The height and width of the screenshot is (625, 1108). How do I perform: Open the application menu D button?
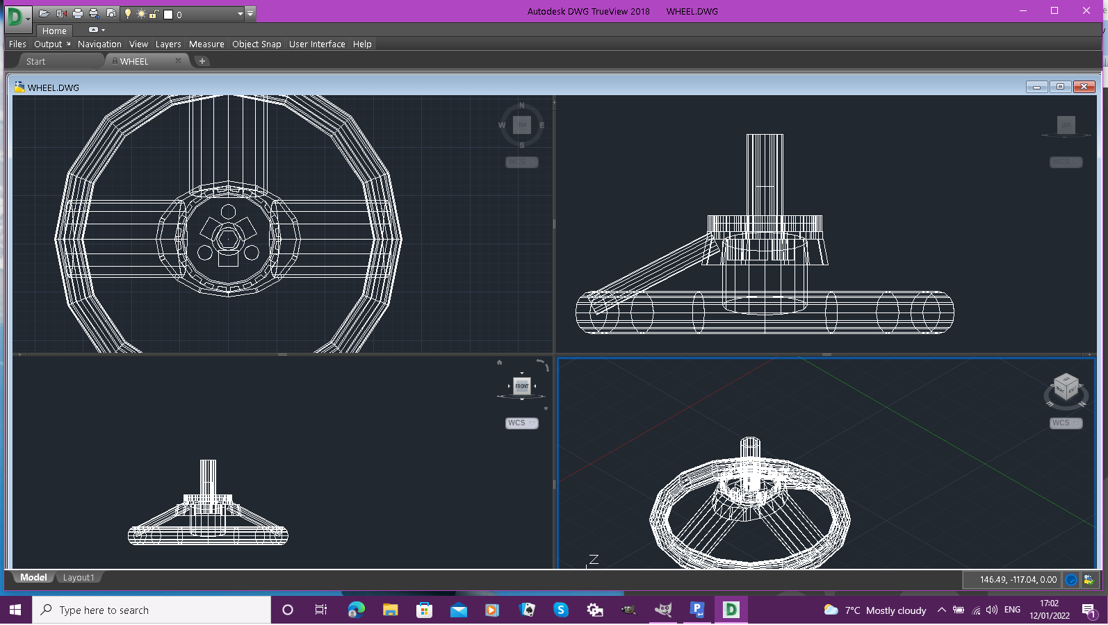[17, 17]
